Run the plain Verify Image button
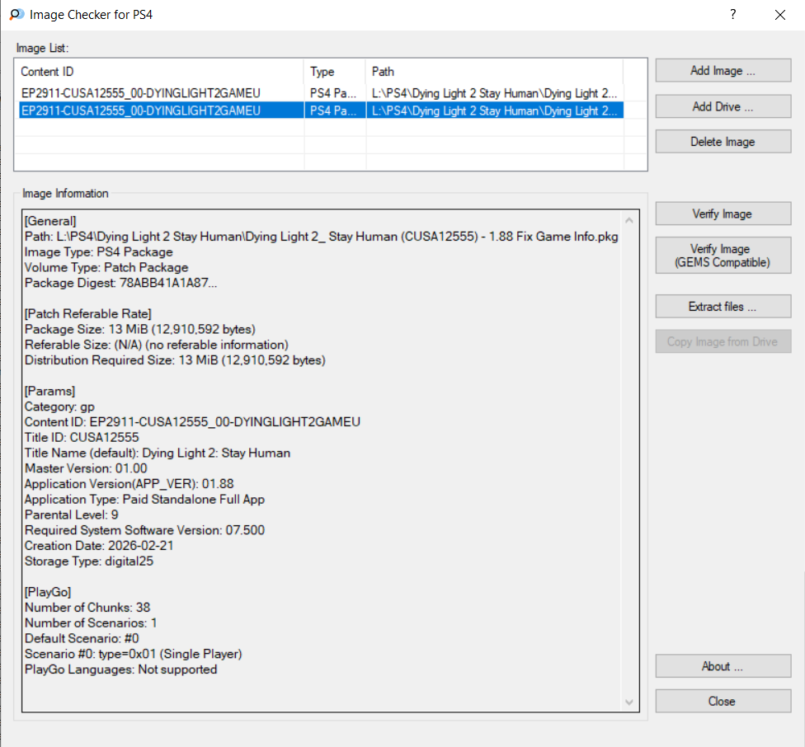Viewport: 805px width, 747px height. [723, 214]
